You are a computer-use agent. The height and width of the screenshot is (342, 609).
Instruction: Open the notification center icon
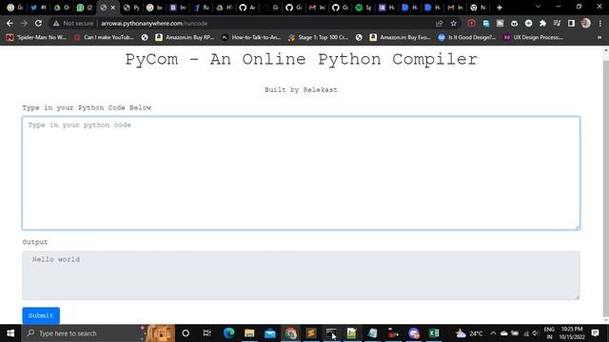click(595, 333)
